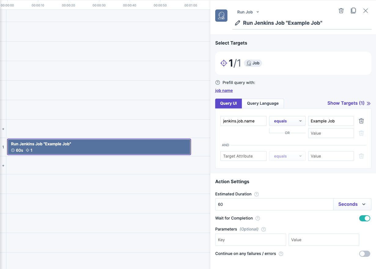Delete the jenkins.job.name query row
Image resolution: width=376 pixels, height=269 pixels.
point(361,121)
